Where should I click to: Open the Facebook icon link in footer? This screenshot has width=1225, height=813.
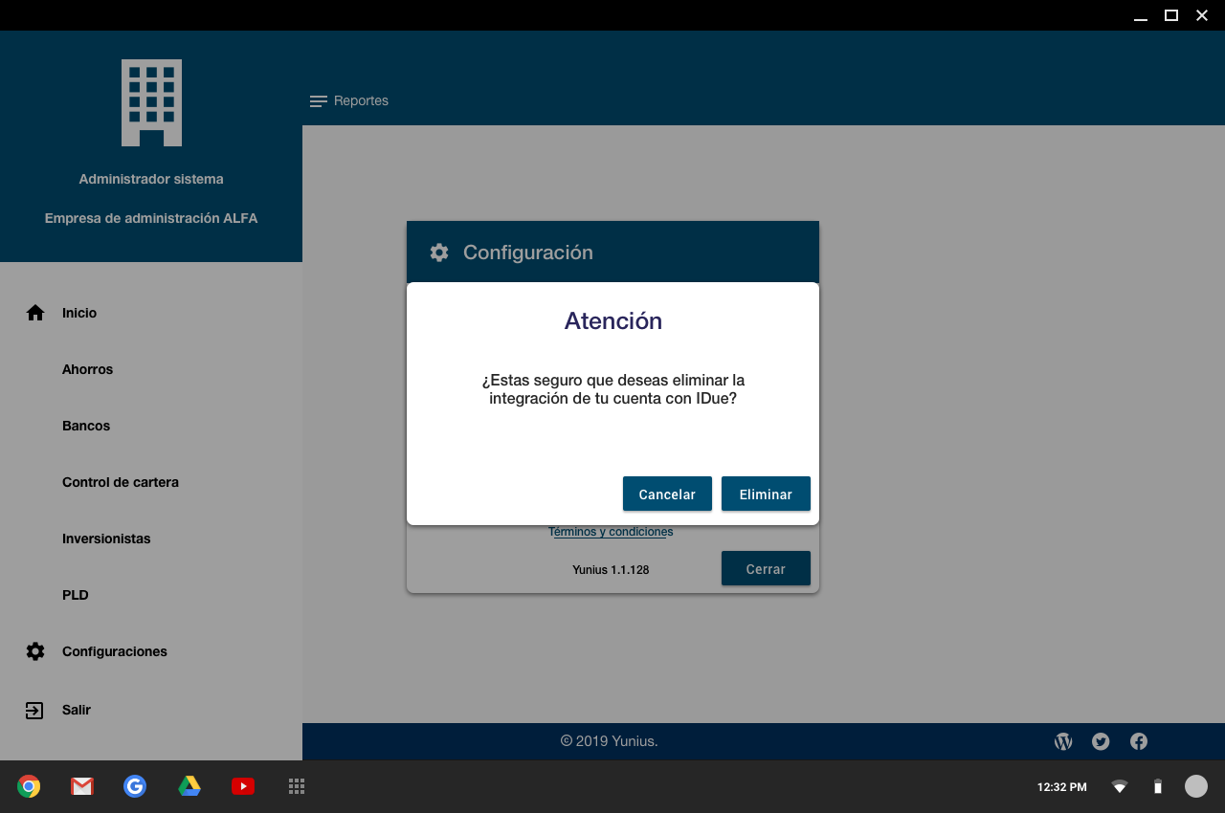[1139, 741]
